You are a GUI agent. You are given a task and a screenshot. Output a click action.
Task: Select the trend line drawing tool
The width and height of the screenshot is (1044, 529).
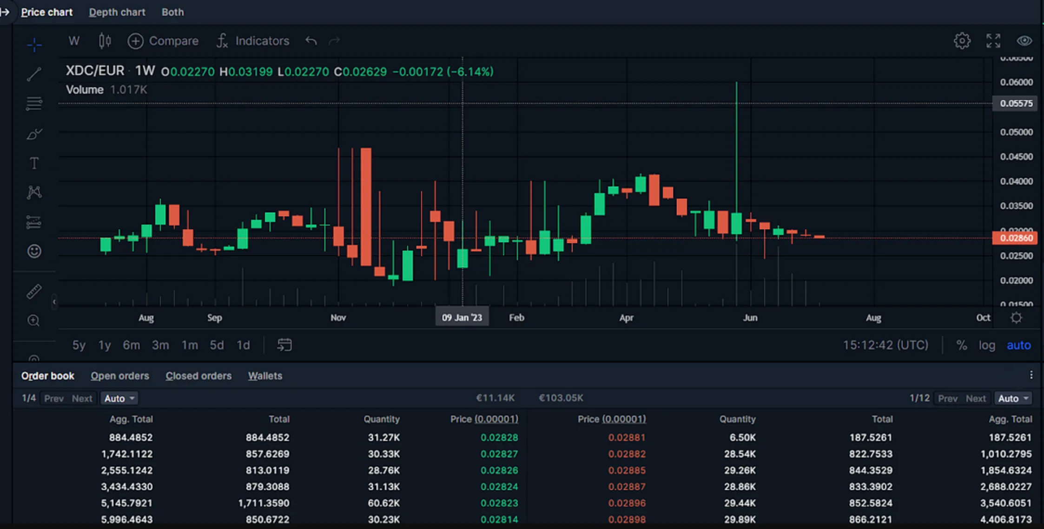[34, 74]
